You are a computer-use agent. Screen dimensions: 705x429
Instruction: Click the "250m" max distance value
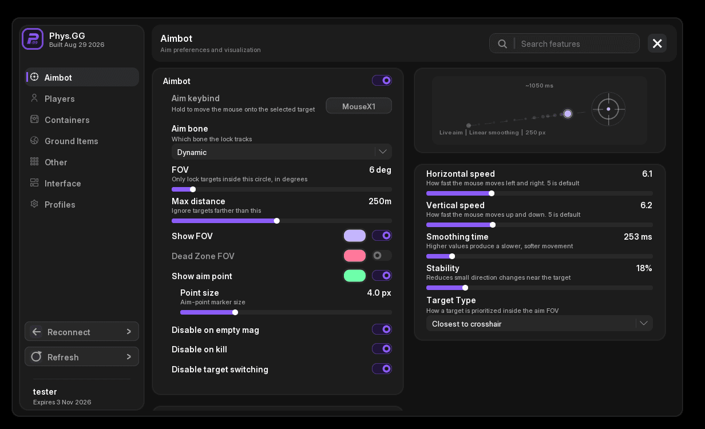[x=380, y=201]
